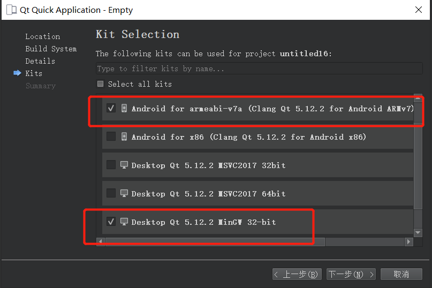
Task: Click monitor icon of MinGW 32-bit kit
Action: click(x=124, y=222)
